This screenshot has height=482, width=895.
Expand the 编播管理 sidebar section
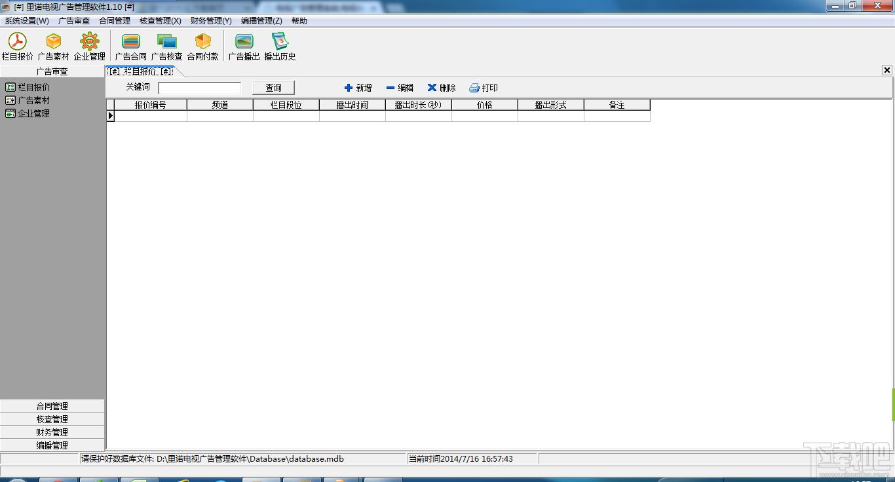tap(52, 445)
